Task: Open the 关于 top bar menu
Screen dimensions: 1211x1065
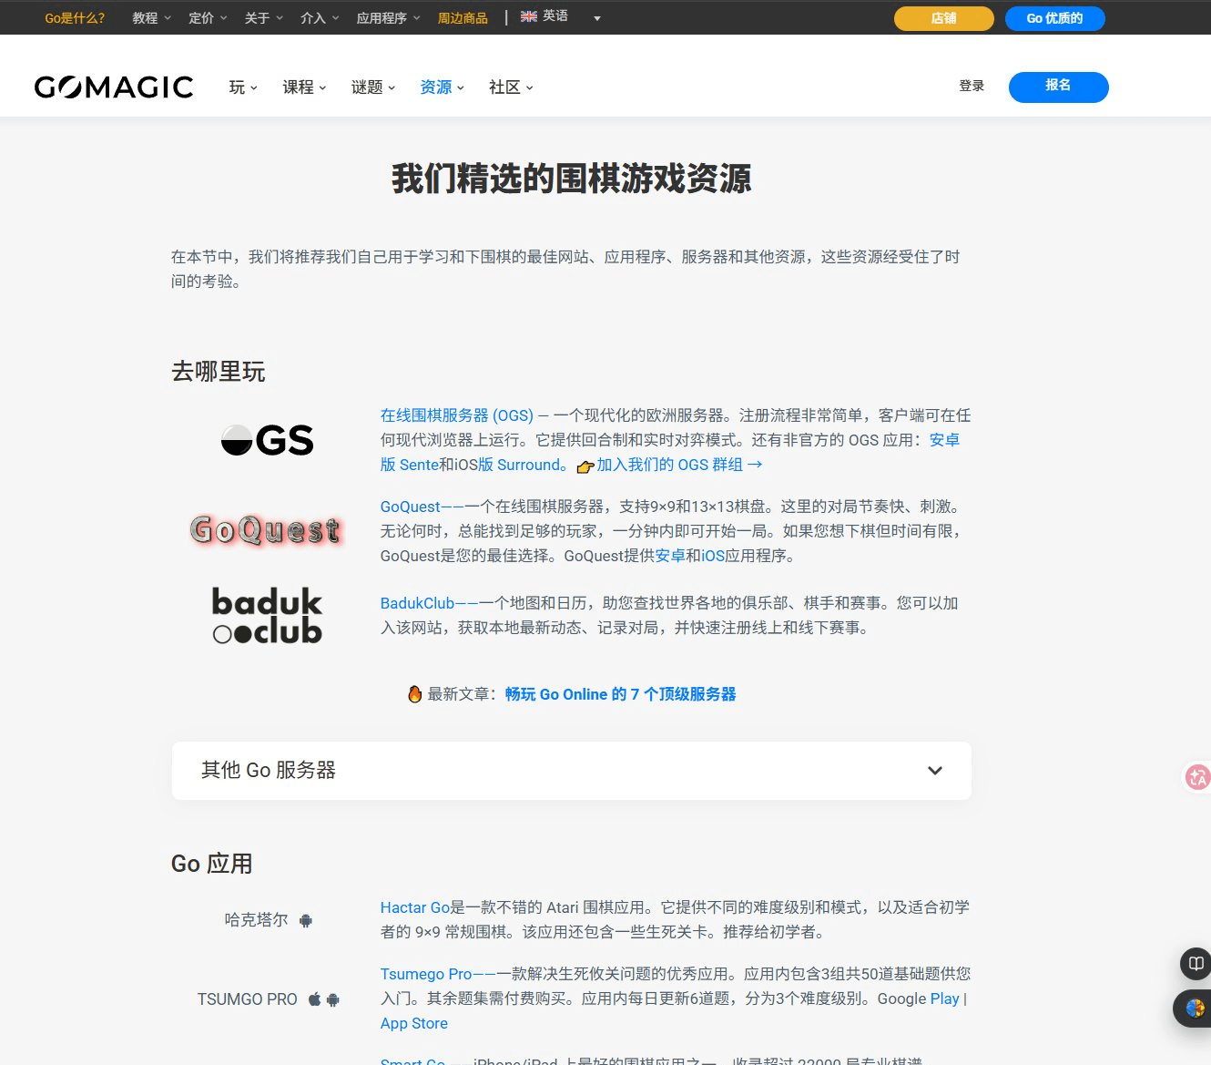Action: click(264, 18)
